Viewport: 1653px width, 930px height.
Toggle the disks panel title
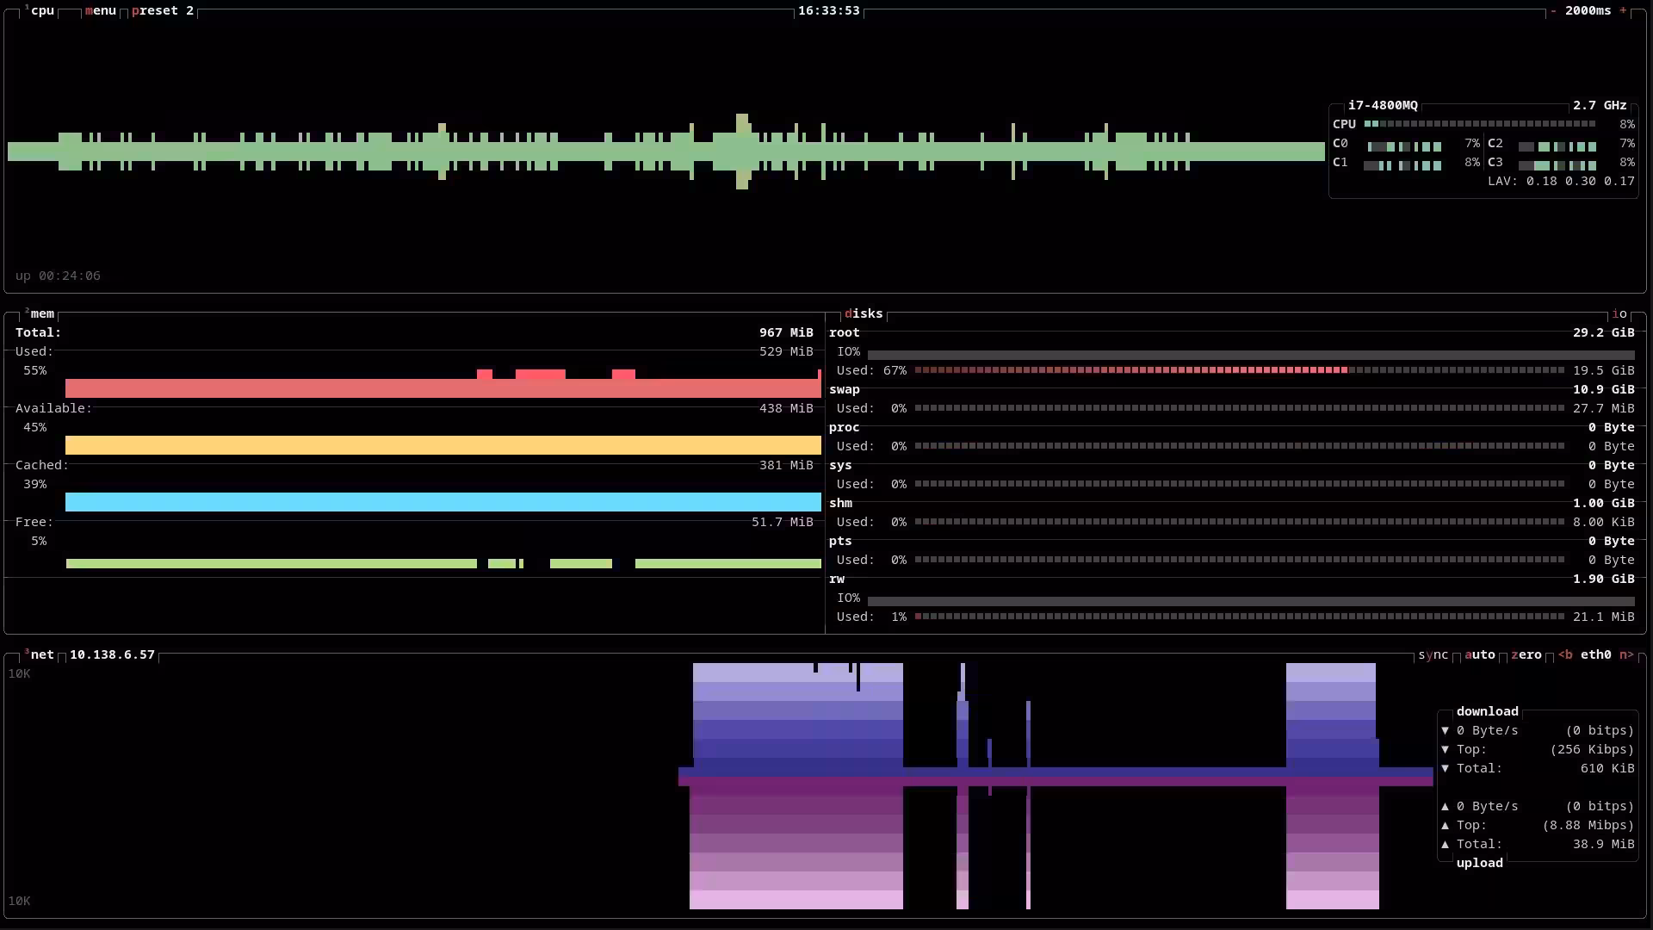[864, 313]
